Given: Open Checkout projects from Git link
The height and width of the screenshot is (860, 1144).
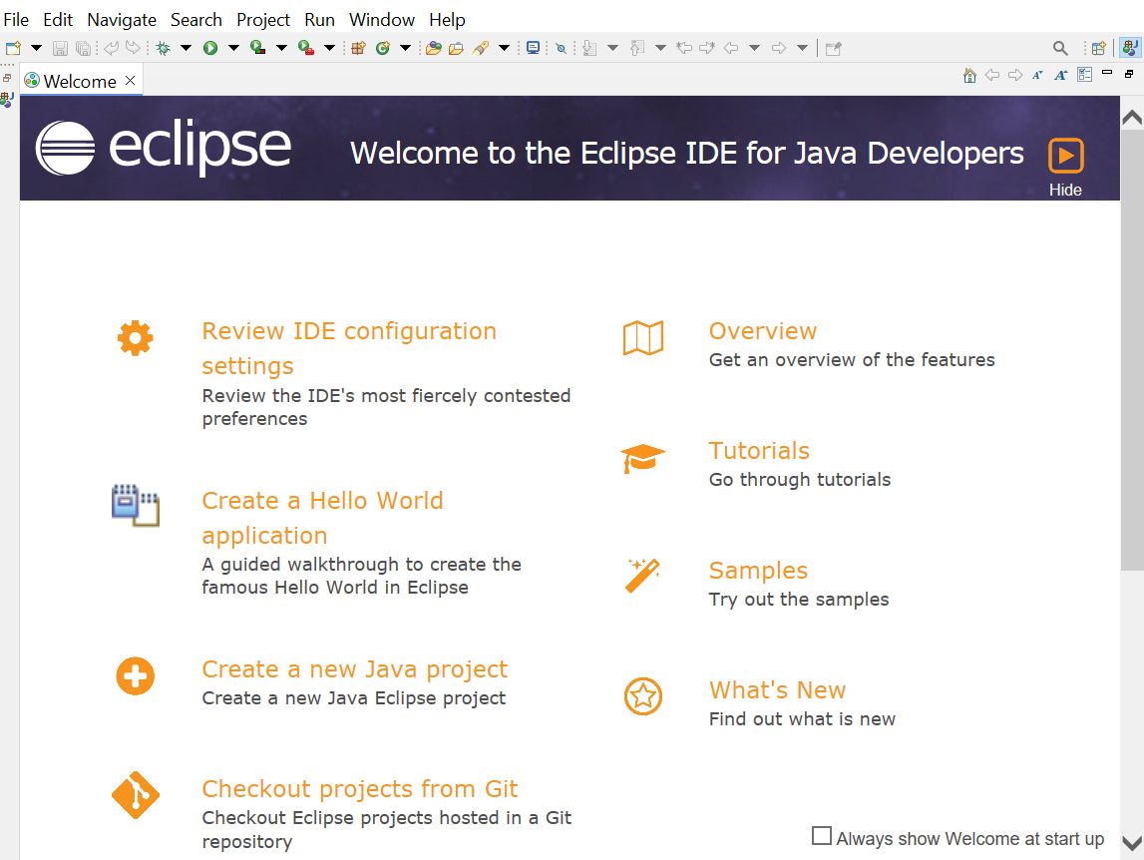Looking at the screenshot, I should 360,789.
